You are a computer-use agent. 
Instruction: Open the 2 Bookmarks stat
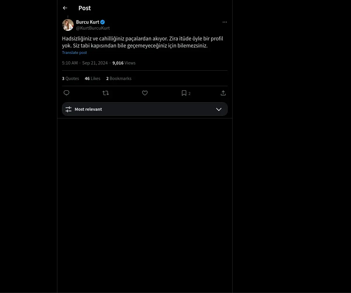click(119, 78)
